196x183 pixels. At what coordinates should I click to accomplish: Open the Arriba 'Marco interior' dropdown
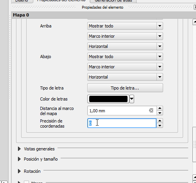[x=125, y=36]
